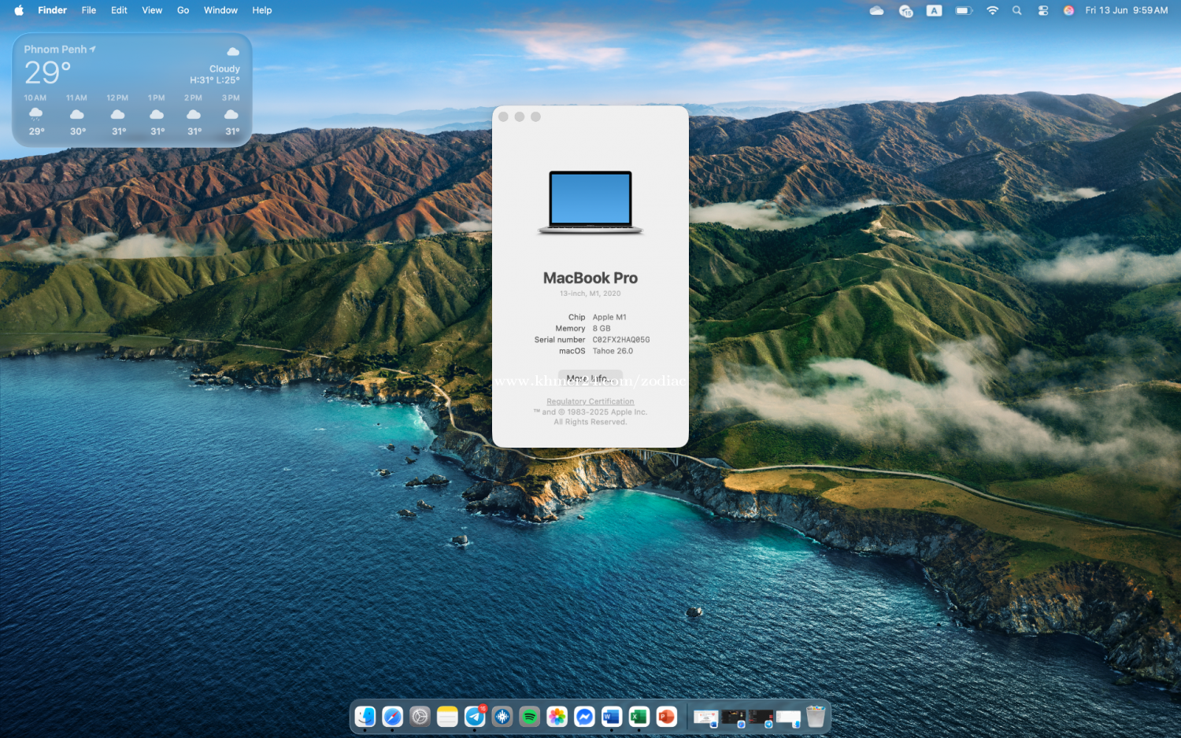Open Messenger from the Dock
Image resolution: width=1181 pixels, height=738 pixels.
[x=584, y=717]
